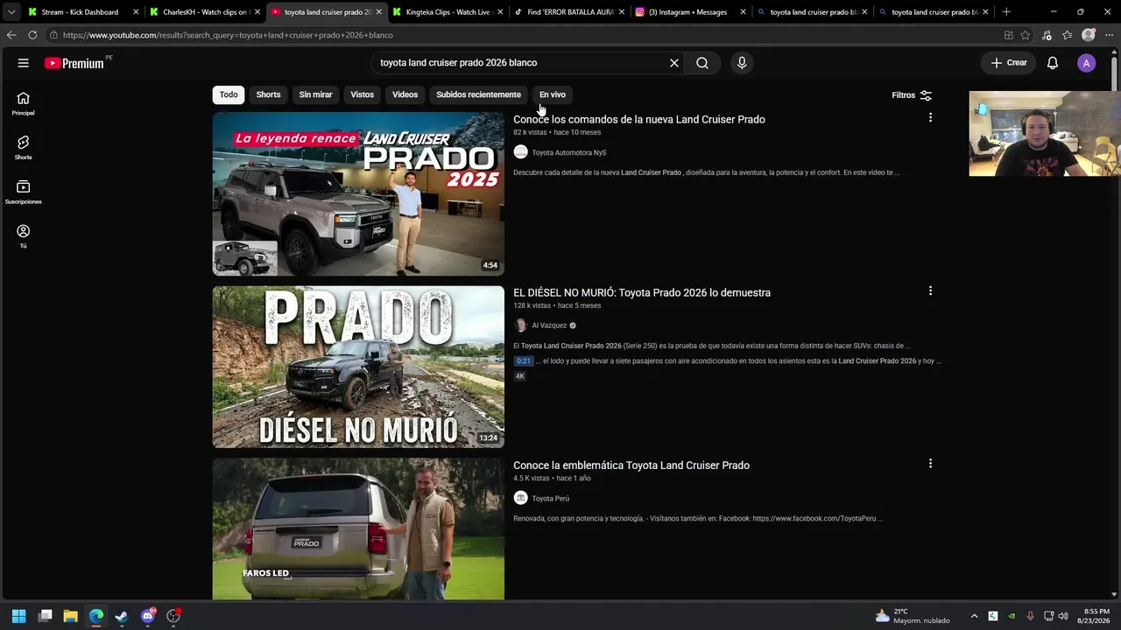Play the PRADO DIÉSEL NO MURIÓ thumbnail
Screen dimensions: 1121x630
pyautogui.click(x=358, y=367)
